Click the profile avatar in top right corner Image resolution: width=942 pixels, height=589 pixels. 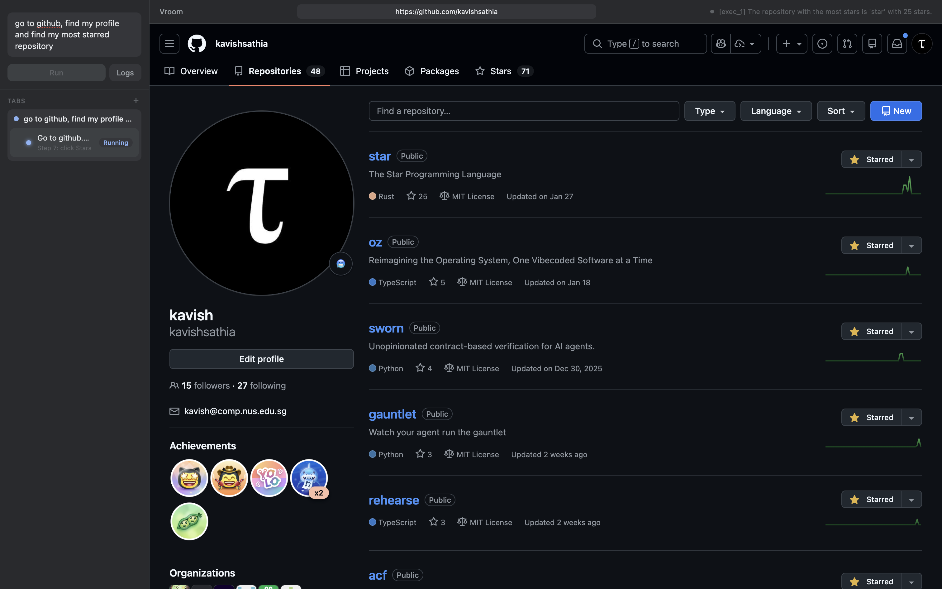click(922, 43)
